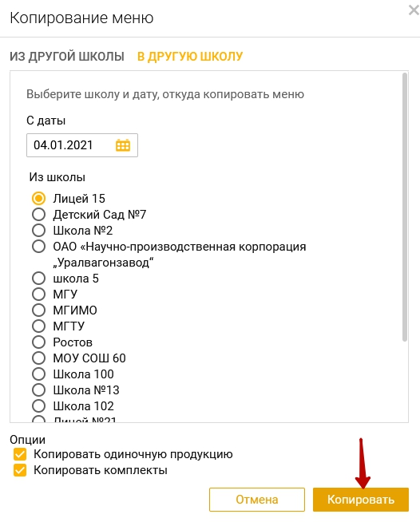This screenshot has height=522, width=420.
Task: Select the ОАО Уралвагонзавод radio option
Action: coord(38,247)
